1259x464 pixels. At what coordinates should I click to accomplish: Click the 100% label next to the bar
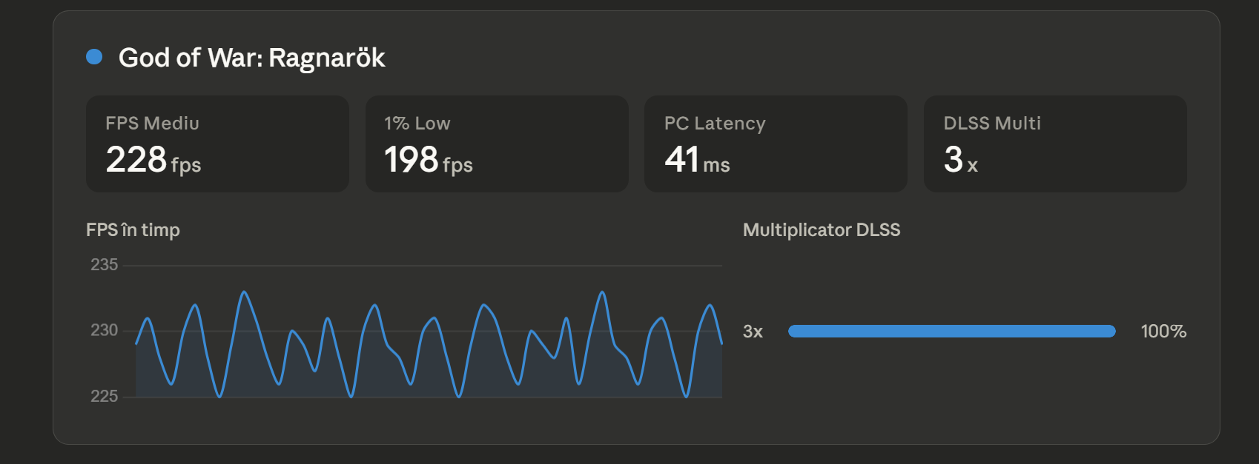click(1163, 332)
